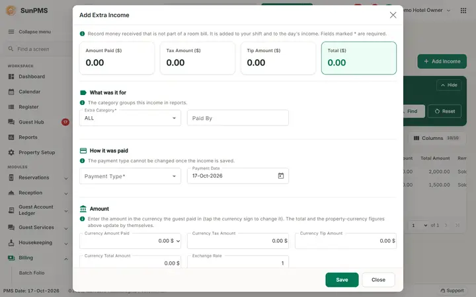Expand the Guest Services submenu
This screenshot has width=476, height=297.
66,228
